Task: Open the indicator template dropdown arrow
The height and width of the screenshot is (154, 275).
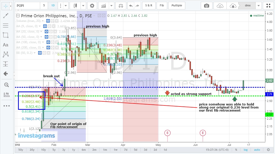Action: pos(112,5)
